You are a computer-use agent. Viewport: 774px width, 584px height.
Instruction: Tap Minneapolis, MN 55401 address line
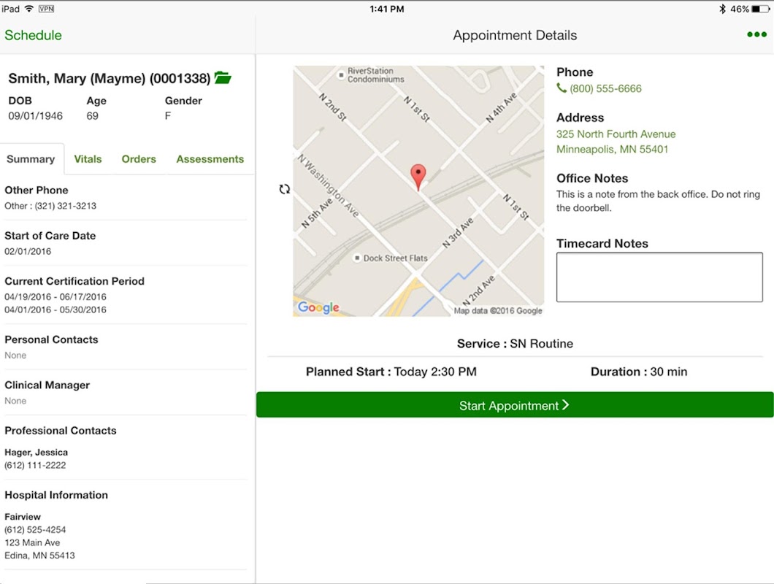click(x=612, y=149)
